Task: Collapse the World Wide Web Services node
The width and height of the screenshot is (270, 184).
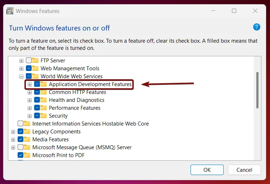Action: pyautogui.click(x=21, y=77)
